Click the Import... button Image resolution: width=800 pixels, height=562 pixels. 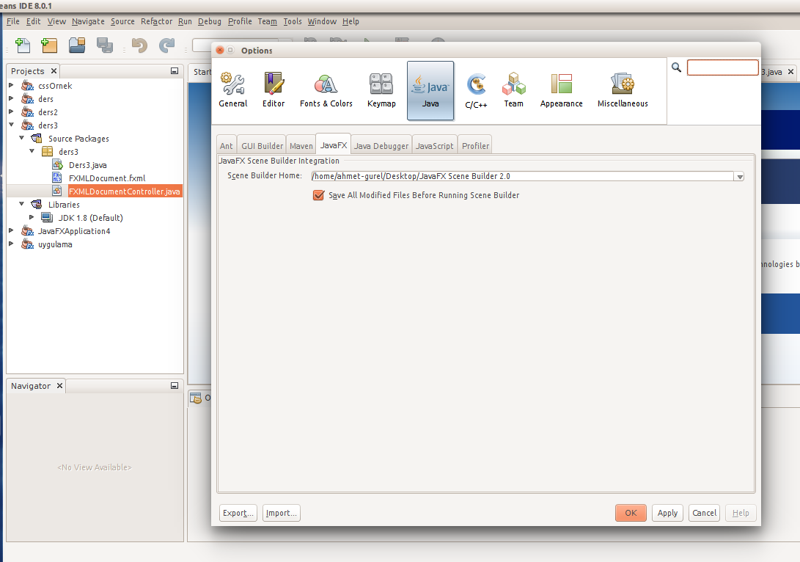[x=281, y=513]
